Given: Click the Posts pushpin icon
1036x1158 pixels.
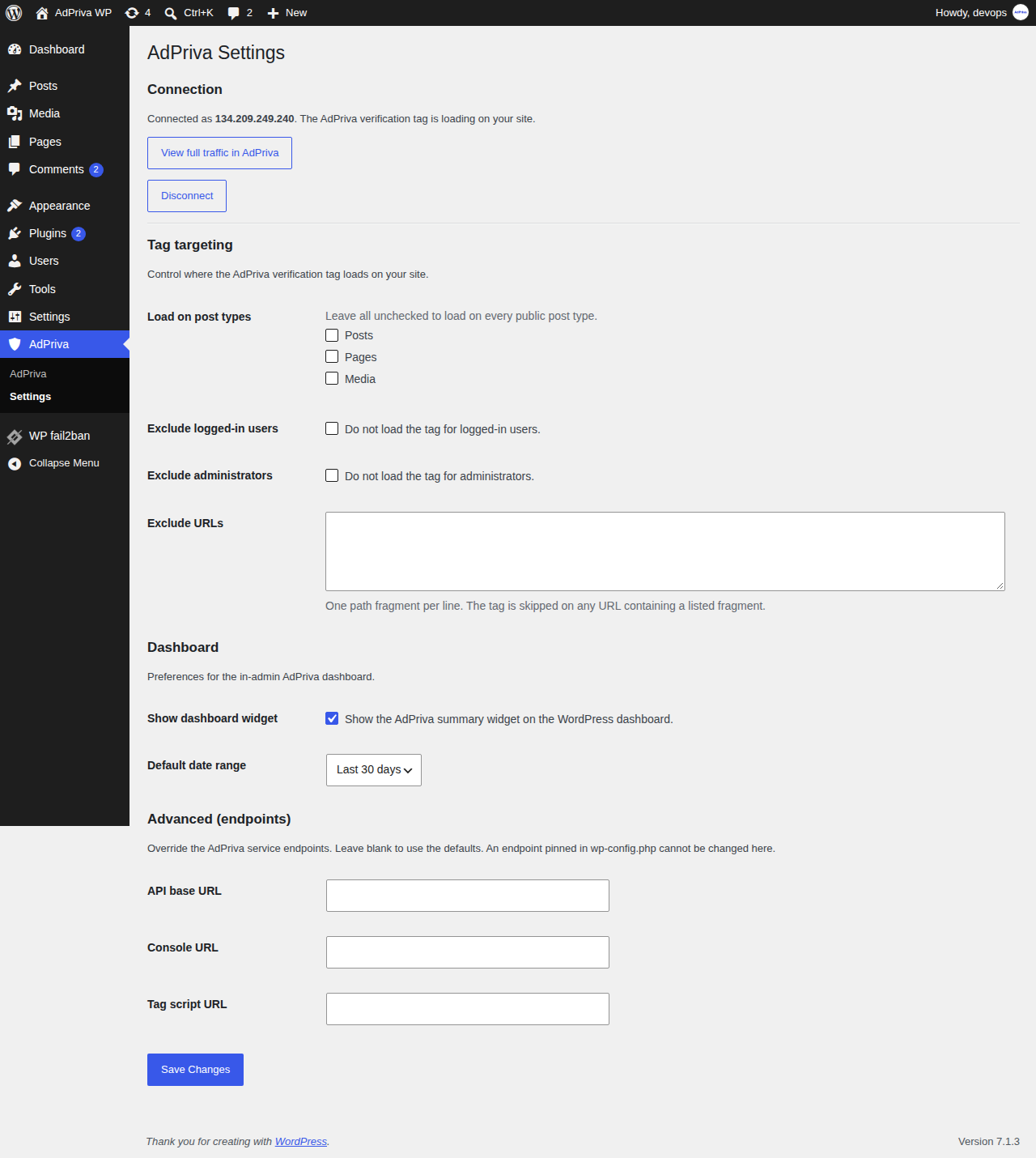Looking at the screenshot, I should click(x=15, y=86).
